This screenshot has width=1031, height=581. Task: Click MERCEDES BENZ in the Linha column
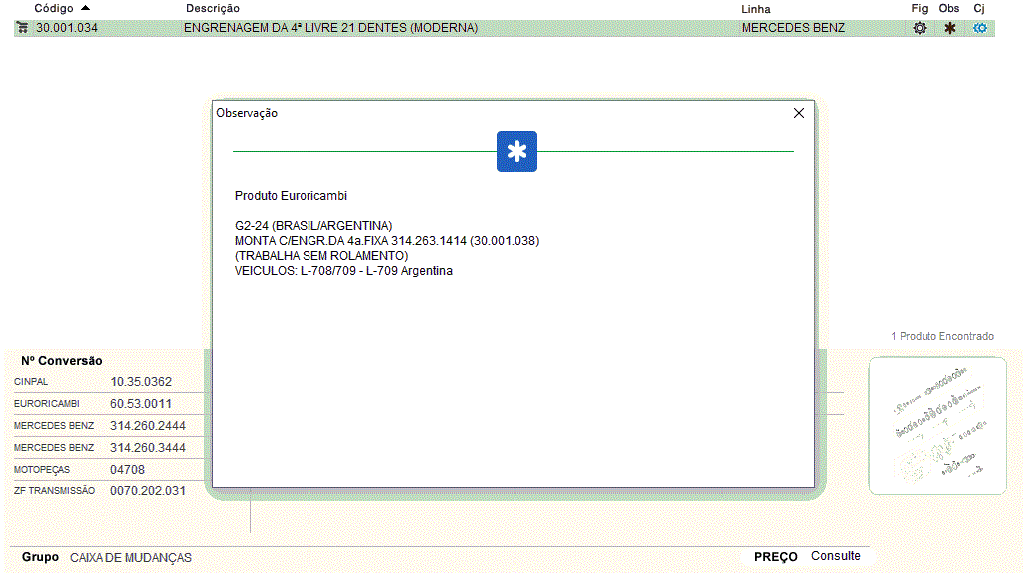point(793,28)
